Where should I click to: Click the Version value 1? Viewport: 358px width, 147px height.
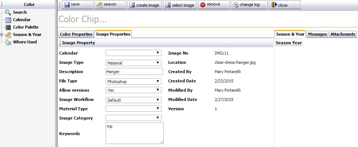coord(216,109)
